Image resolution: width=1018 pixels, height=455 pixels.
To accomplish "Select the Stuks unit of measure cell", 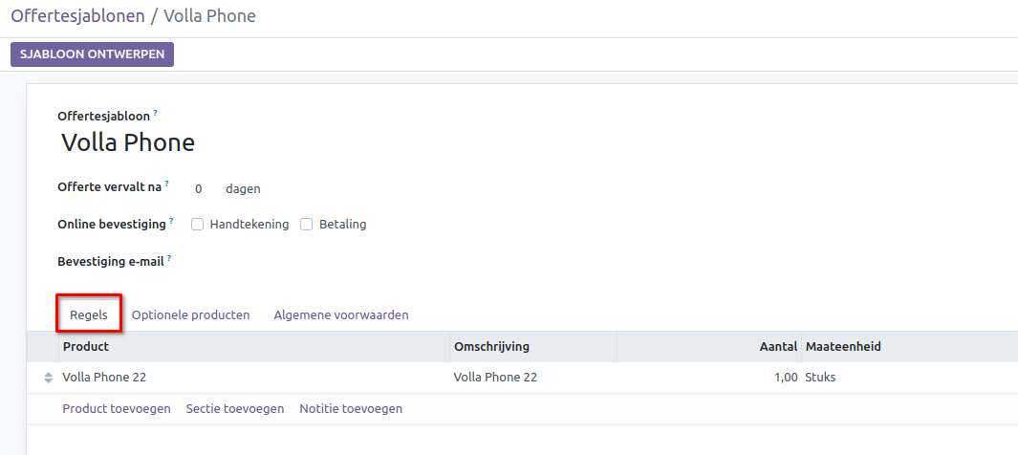I will 820,378.
